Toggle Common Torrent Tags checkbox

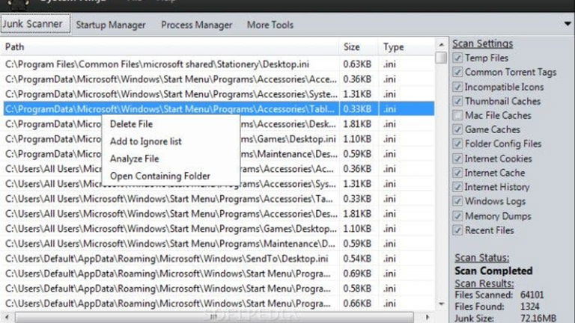point(457,72)
